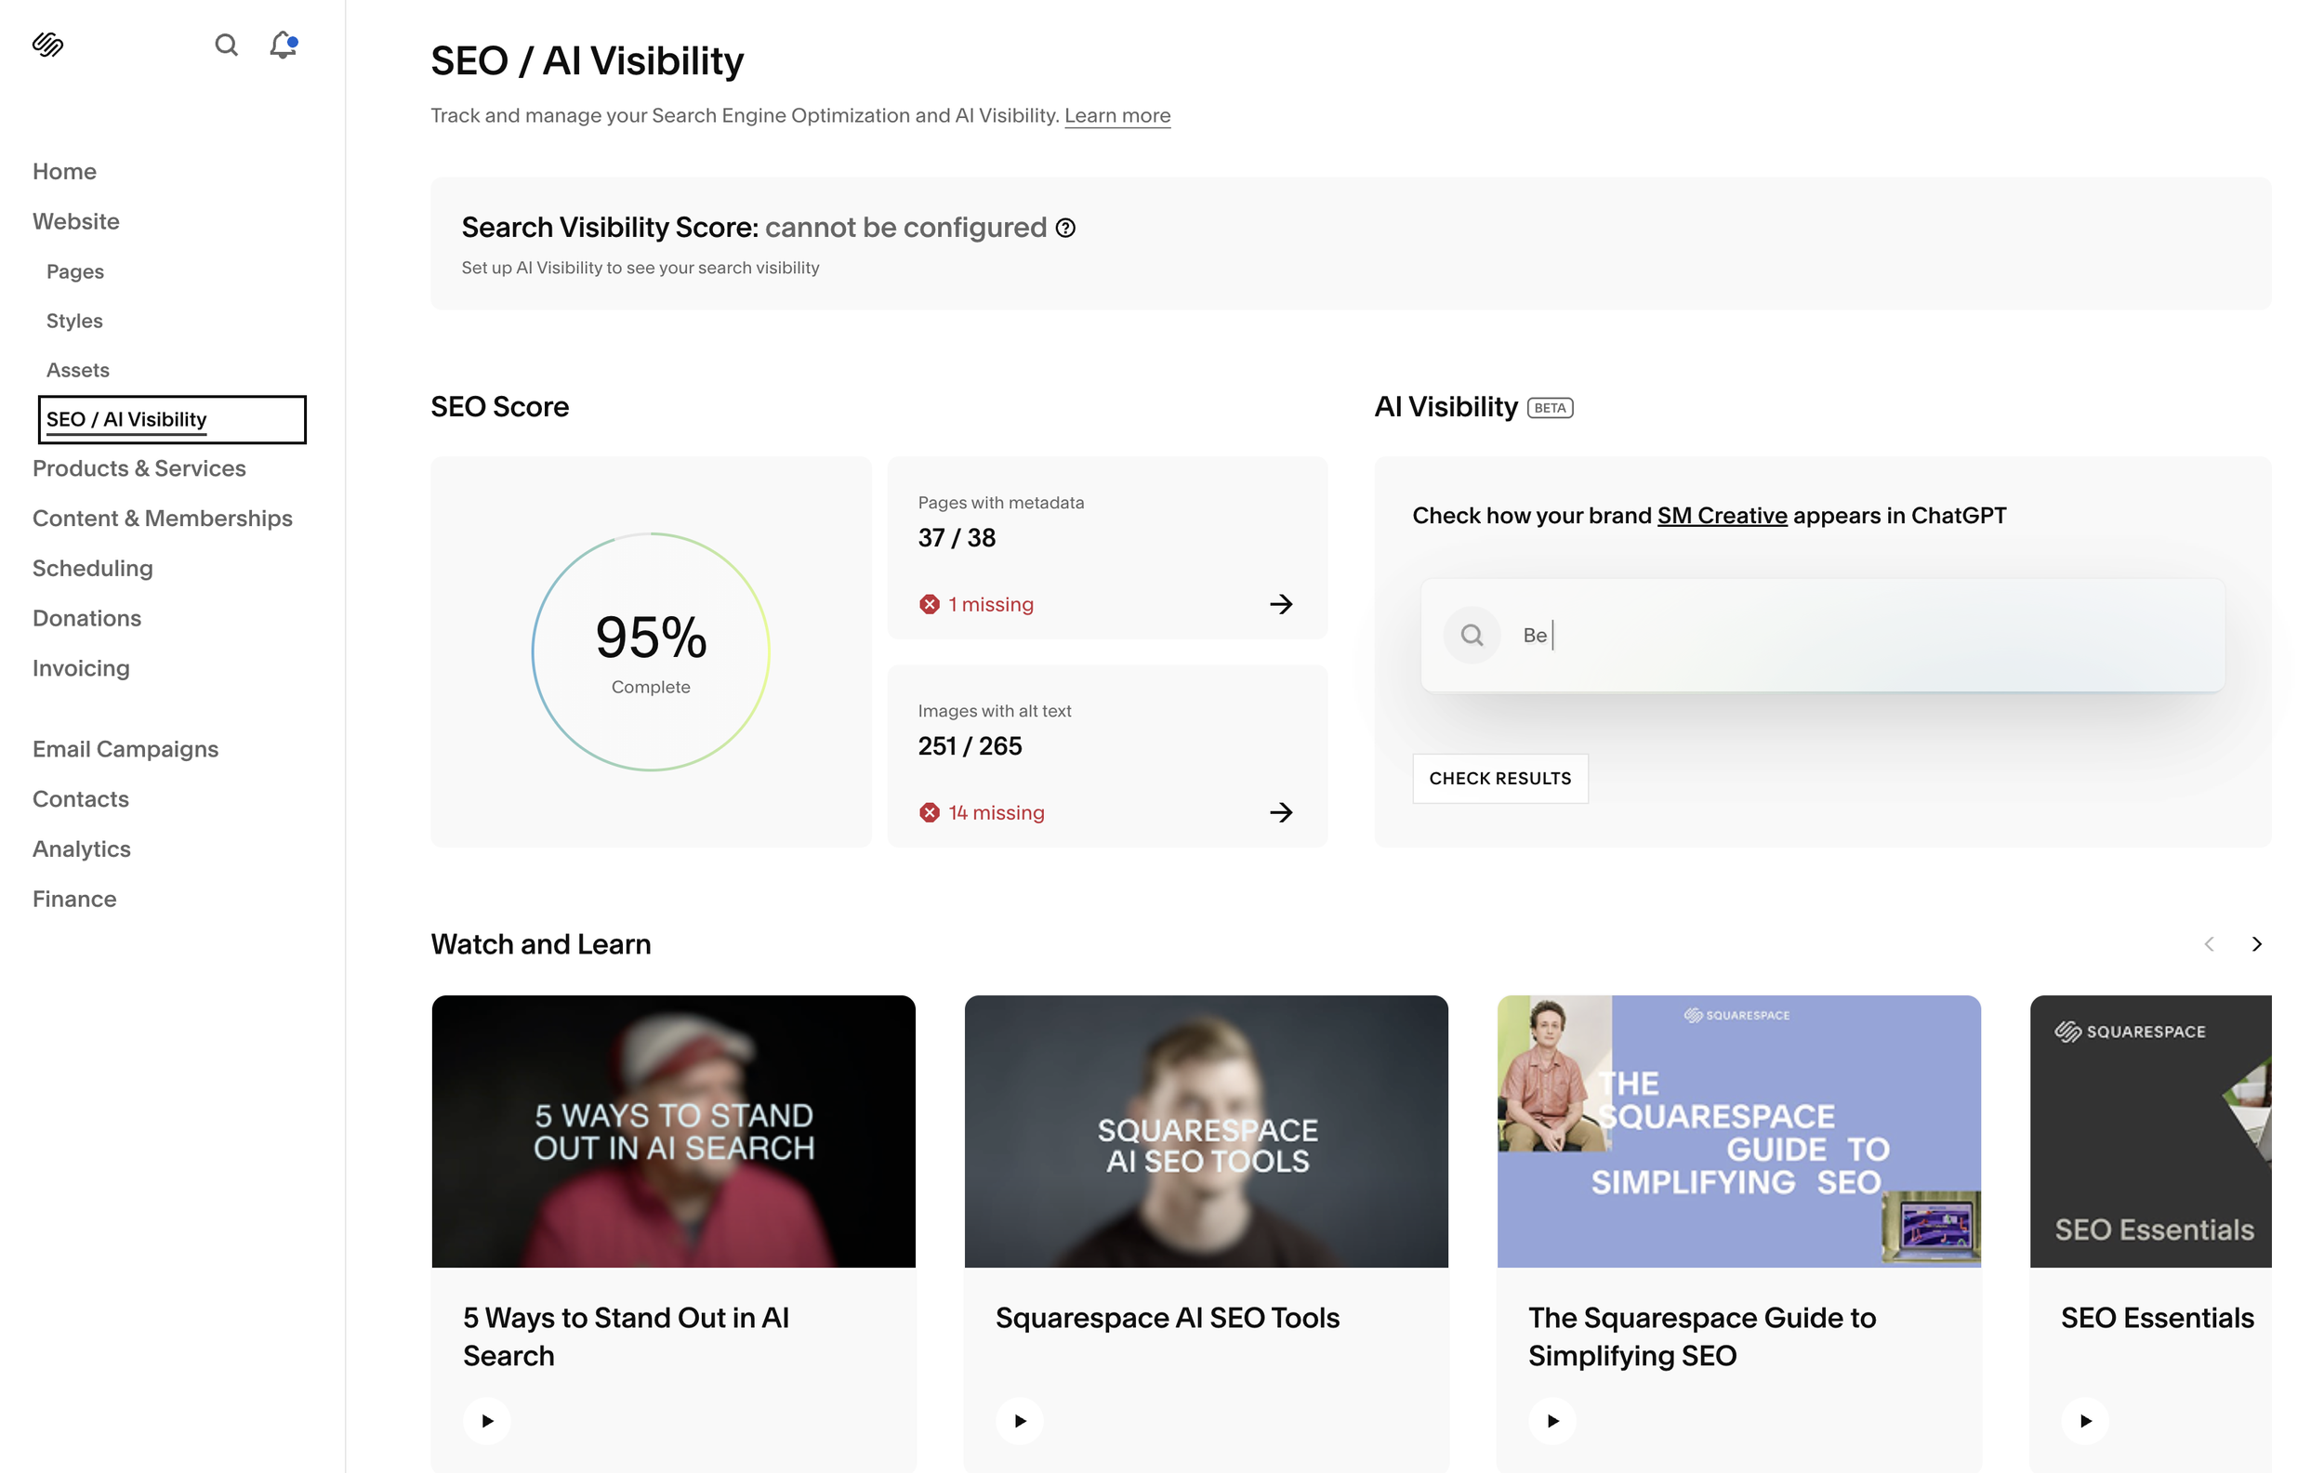Open the Email Campaigns section
Viewport: 2324px width, 1473px height.
pos(125,748)
